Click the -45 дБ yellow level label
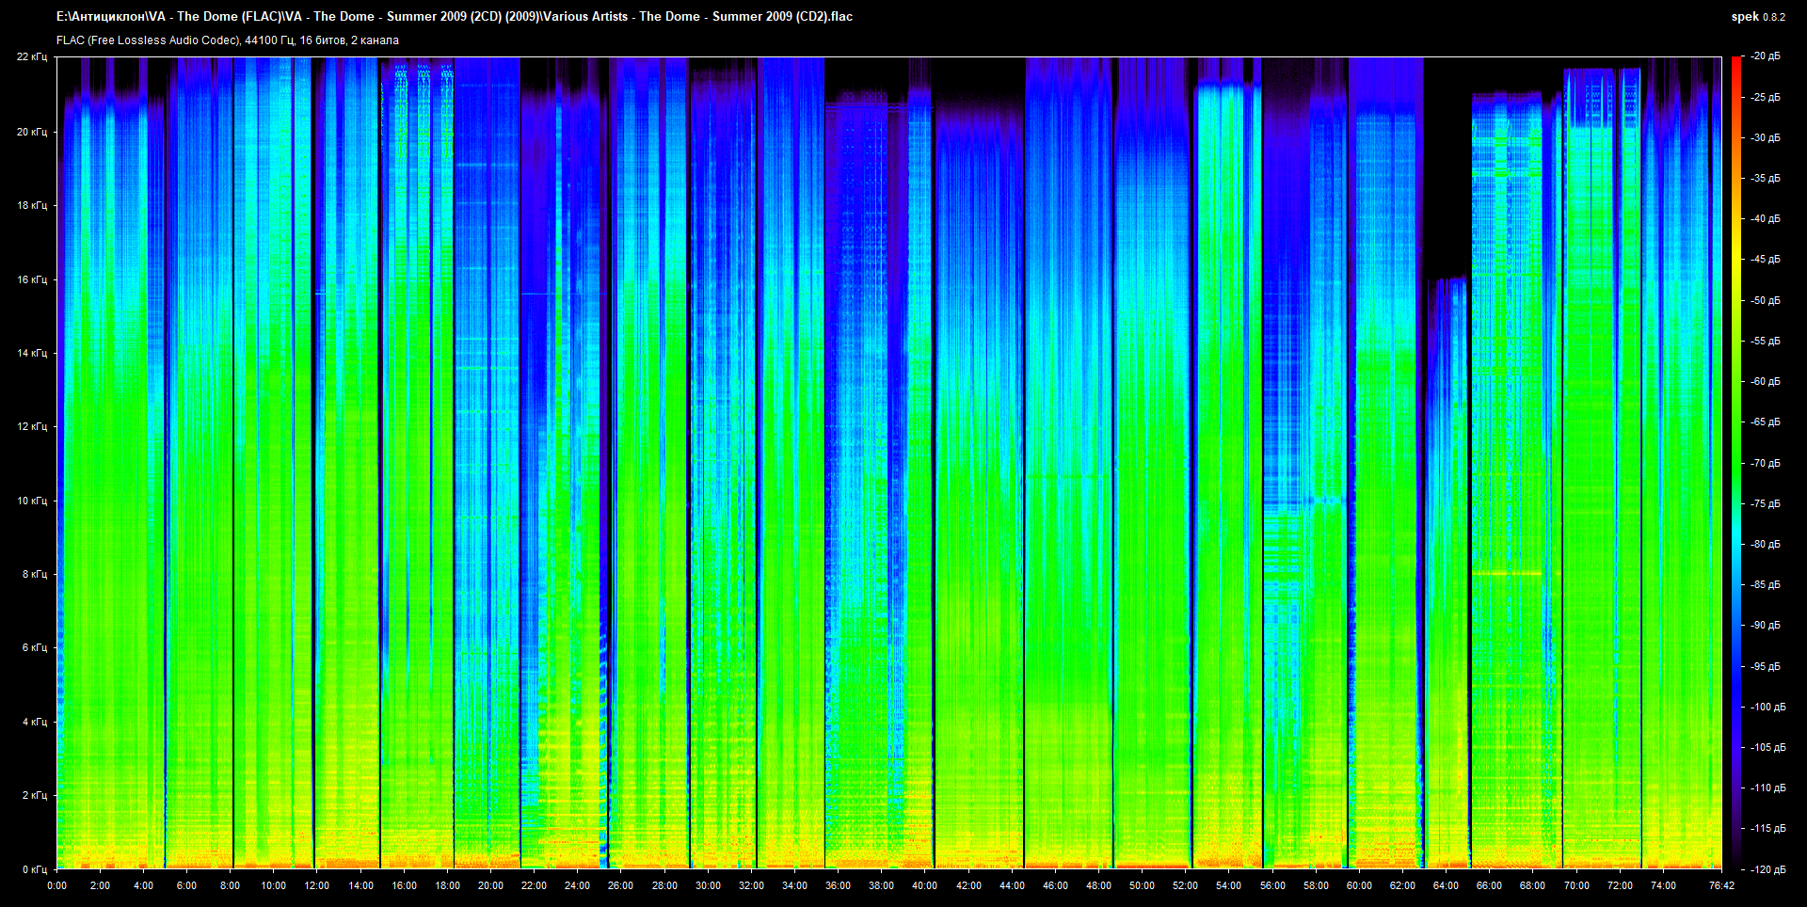 [x=1766, y=260]
